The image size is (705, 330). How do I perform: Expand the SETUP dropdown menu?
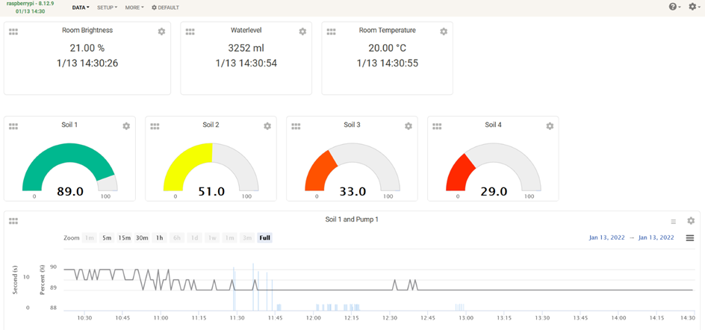tap(107, 7)
